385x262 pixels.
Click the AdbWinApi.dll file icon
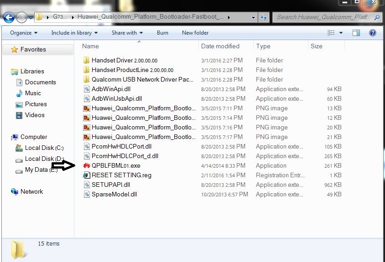(86, 89)
